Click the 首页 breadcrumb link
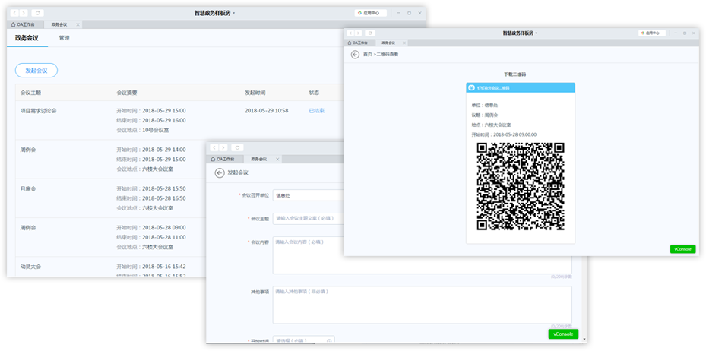This screenshot has height=351, width=706. click(368, 55)
